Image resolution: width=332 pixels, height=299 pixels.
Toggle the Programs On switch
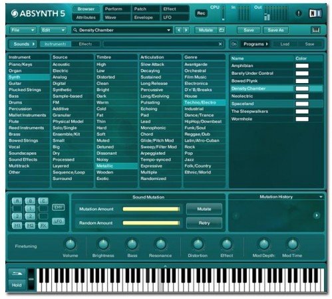(234, 44)
